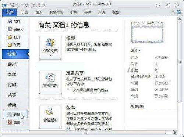Click the 相关日期 heading
The width and height of the screenshot is (184, 137).
click(138, 107)
